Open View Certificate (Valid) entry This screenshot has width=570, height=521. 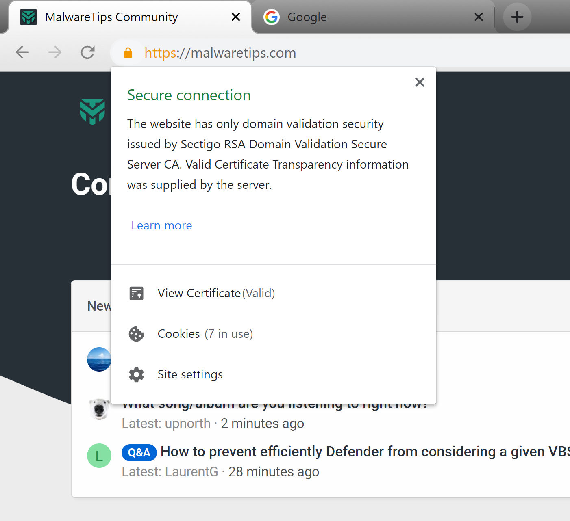point(216,293)
